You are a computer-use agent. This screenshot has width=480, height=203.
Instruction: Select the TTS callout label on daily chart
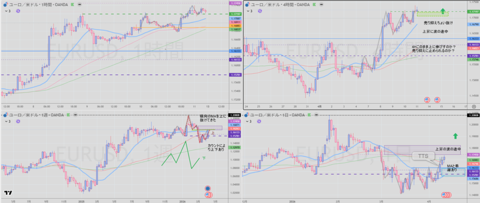[423, 157]
